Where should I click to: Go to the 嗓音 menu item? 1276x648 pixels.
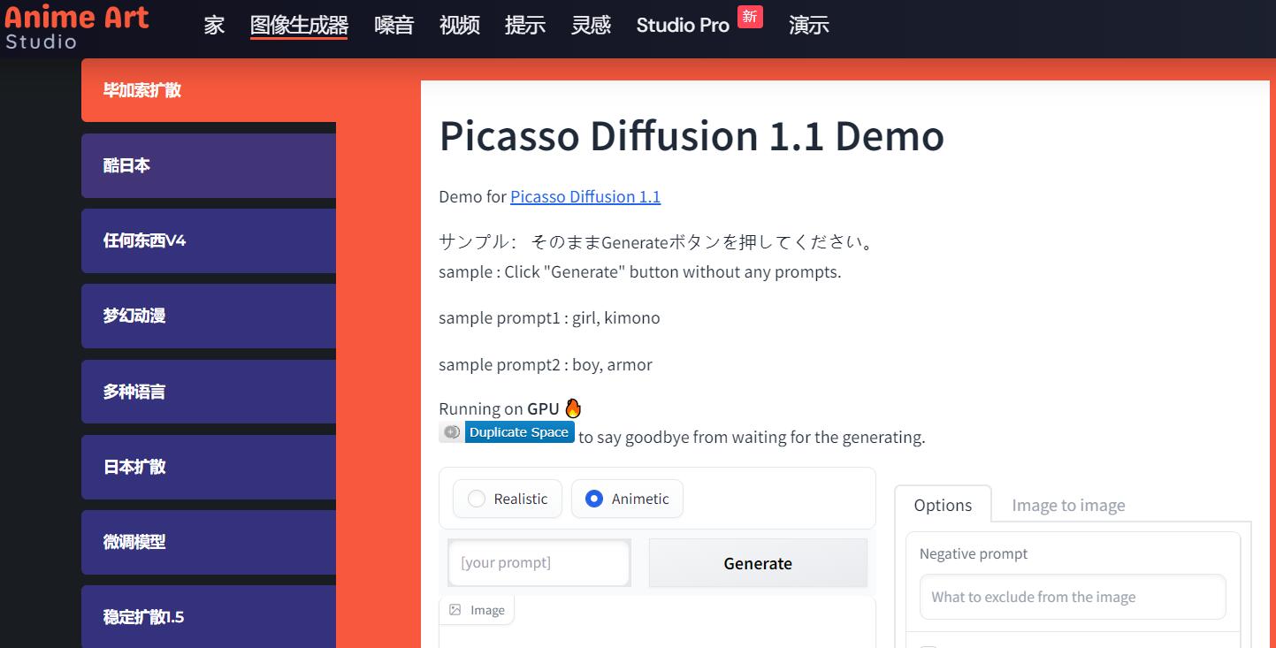click(x=394, y=25)
